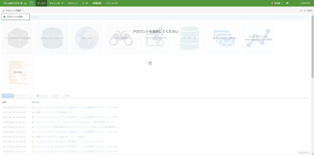
Task: Click the 2017/08/23 18:42:49 date cell
Action: pos(14,132)
